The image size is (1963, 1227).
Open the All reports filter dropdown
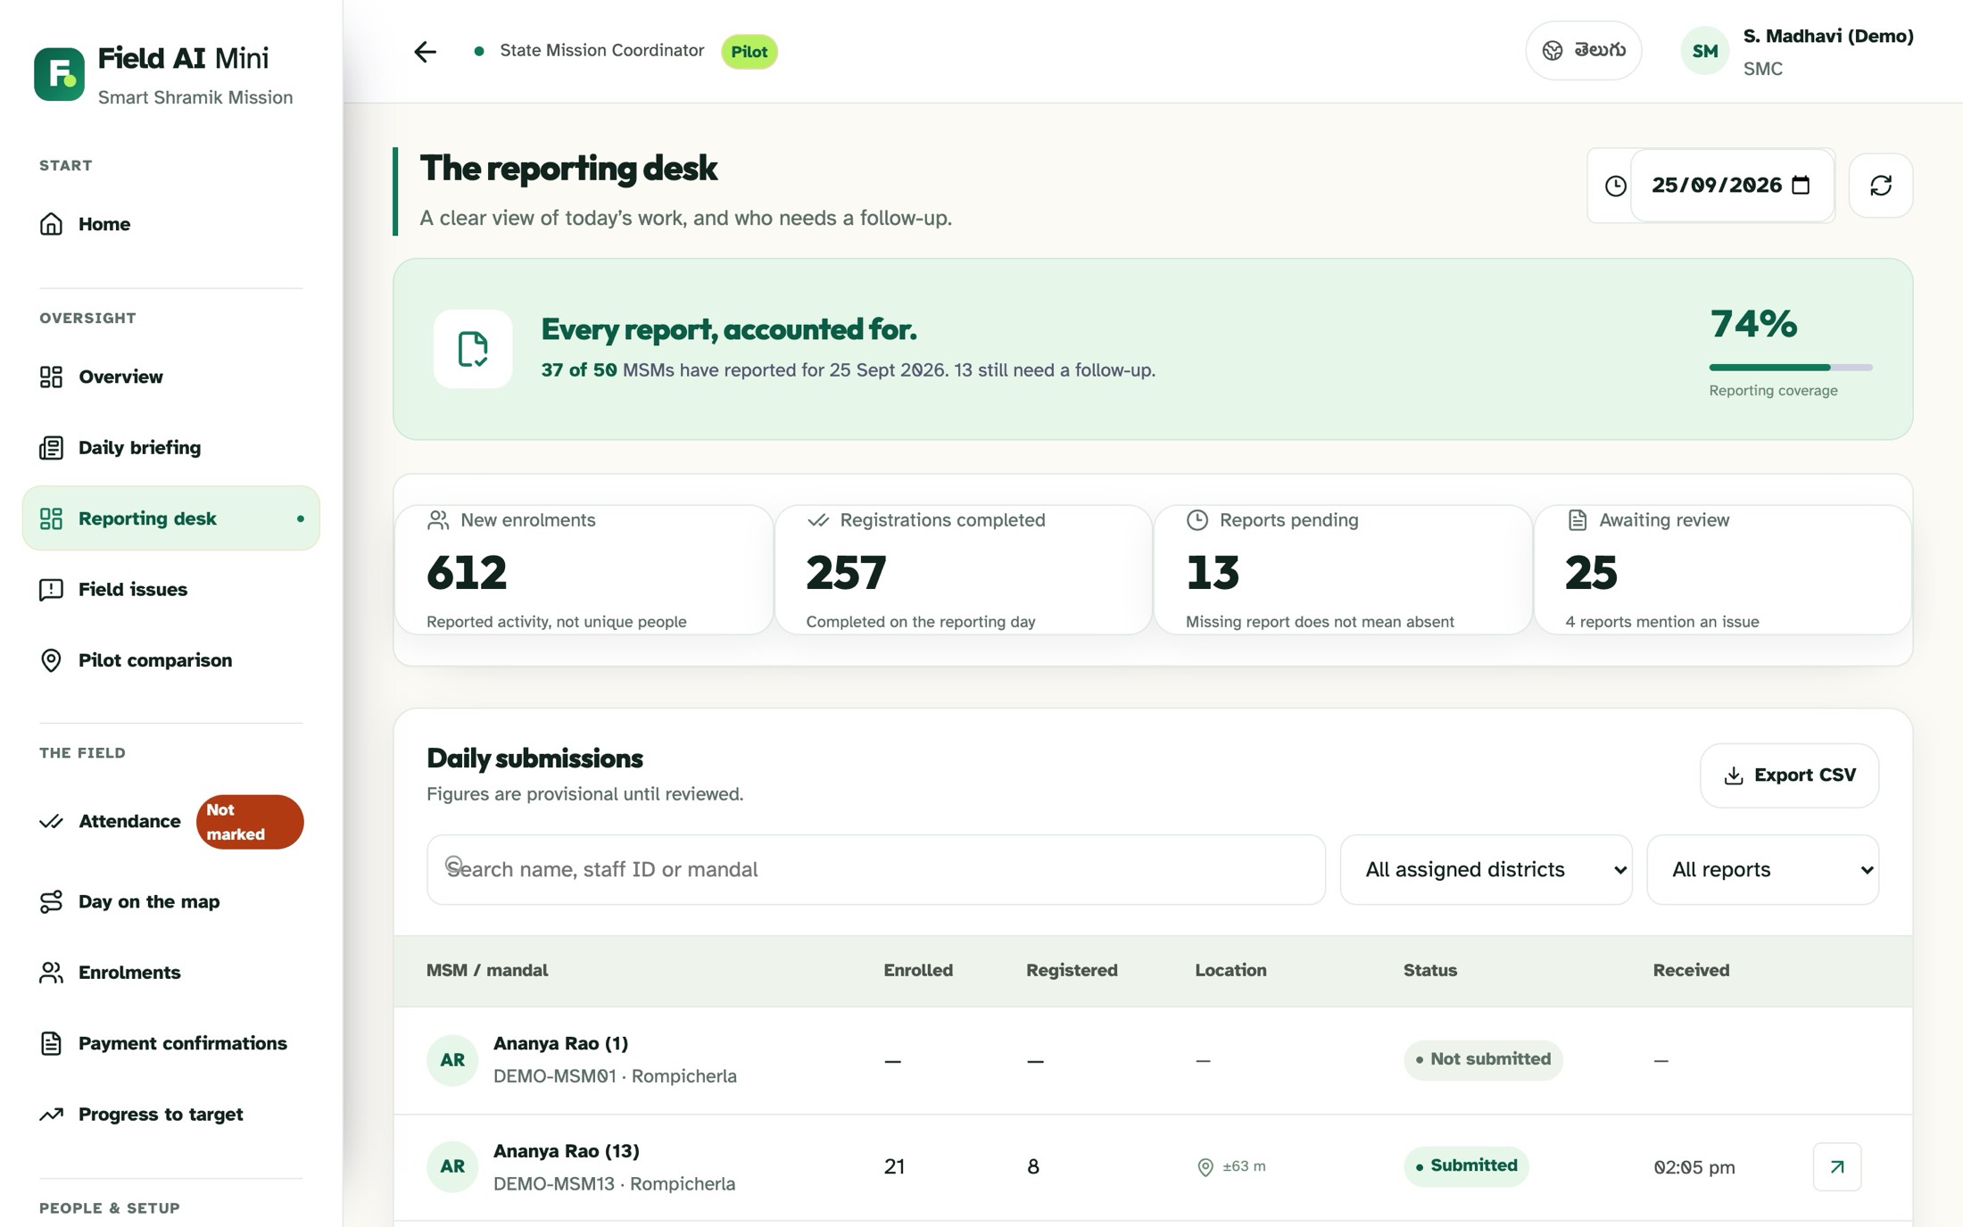point(1762,869)
